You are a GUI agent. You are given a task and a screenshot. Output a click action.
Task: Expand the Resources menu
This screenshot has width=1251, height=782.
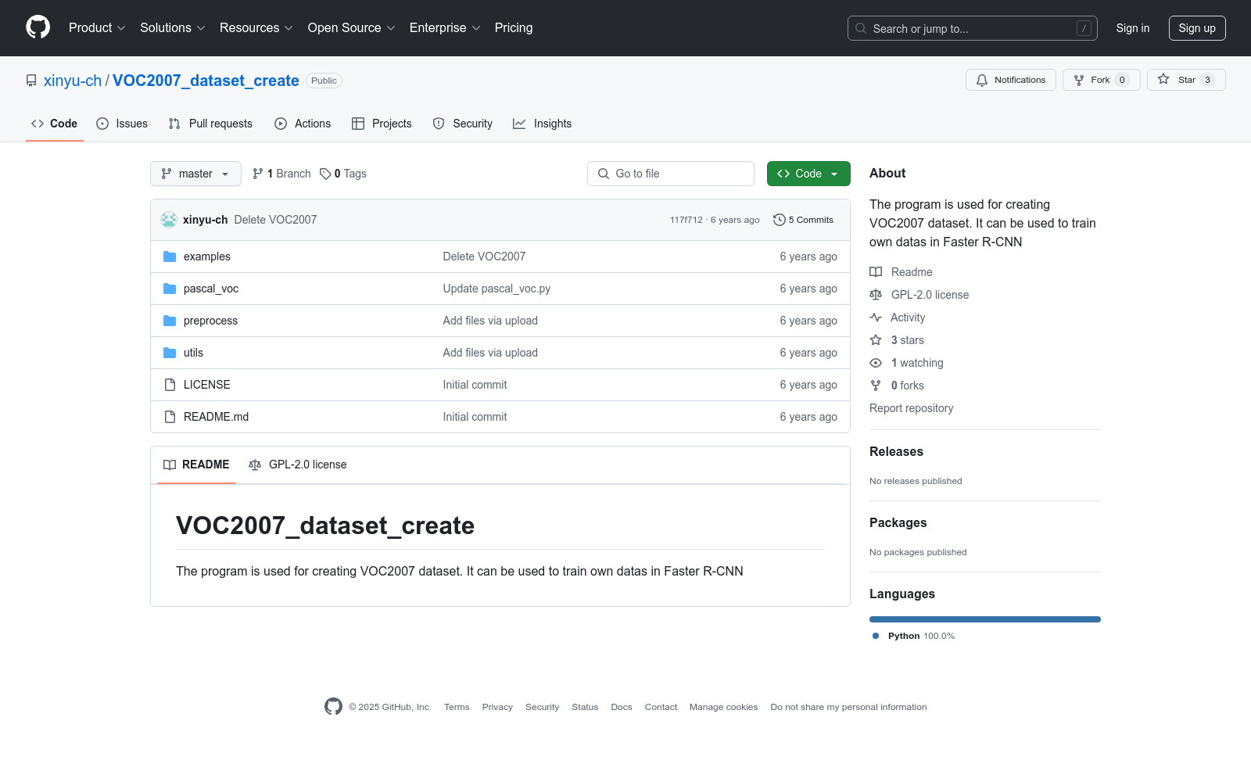pos(256,27)
